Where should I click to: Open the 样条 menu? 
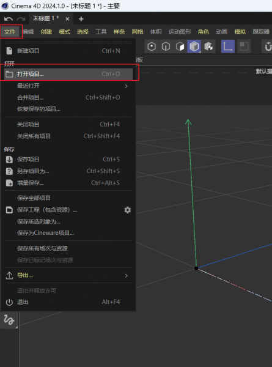[119, 32]
